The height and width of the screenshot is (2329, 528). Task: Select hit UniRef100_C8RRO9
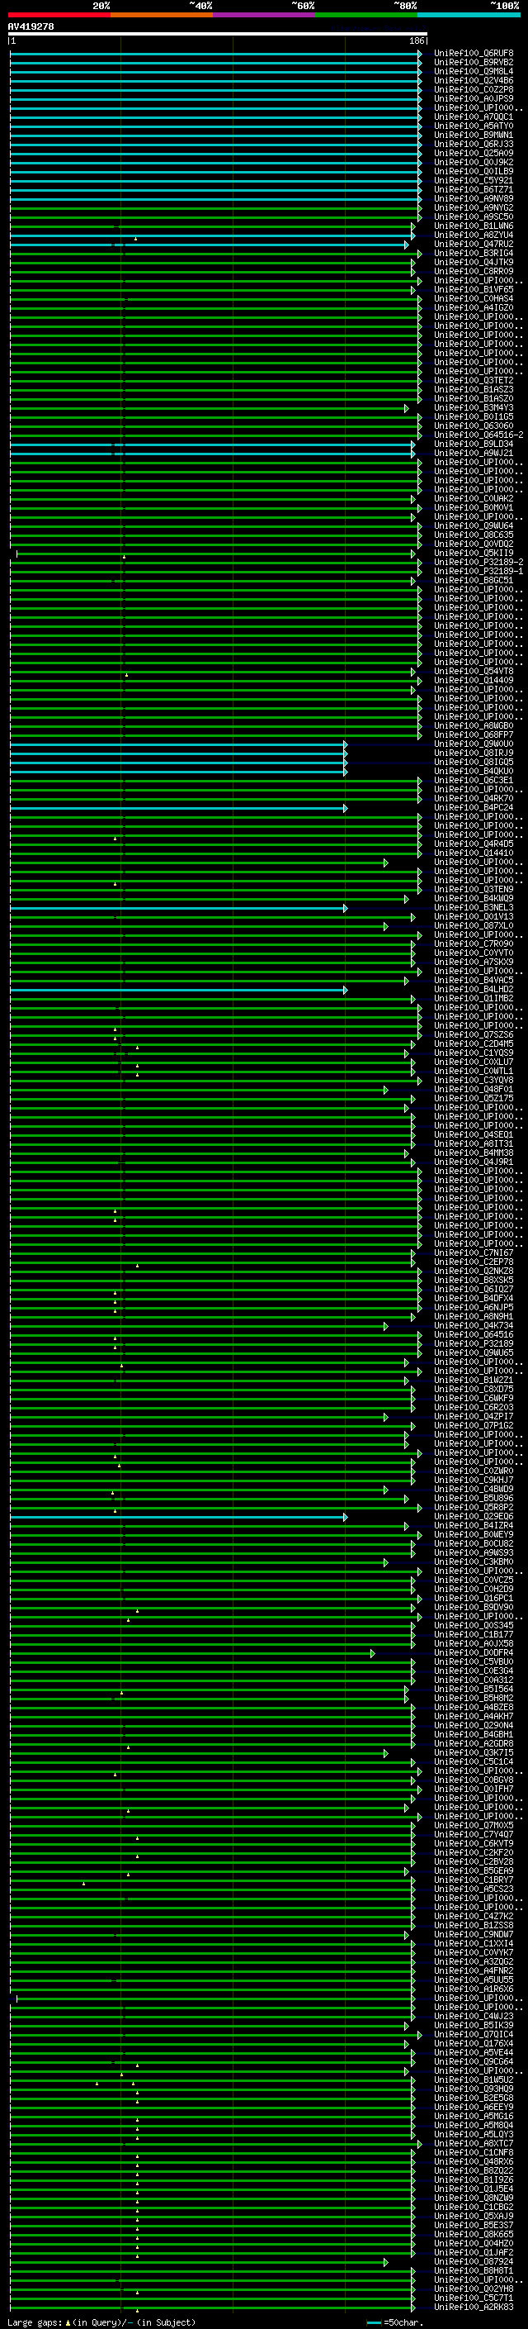point(474,271)
